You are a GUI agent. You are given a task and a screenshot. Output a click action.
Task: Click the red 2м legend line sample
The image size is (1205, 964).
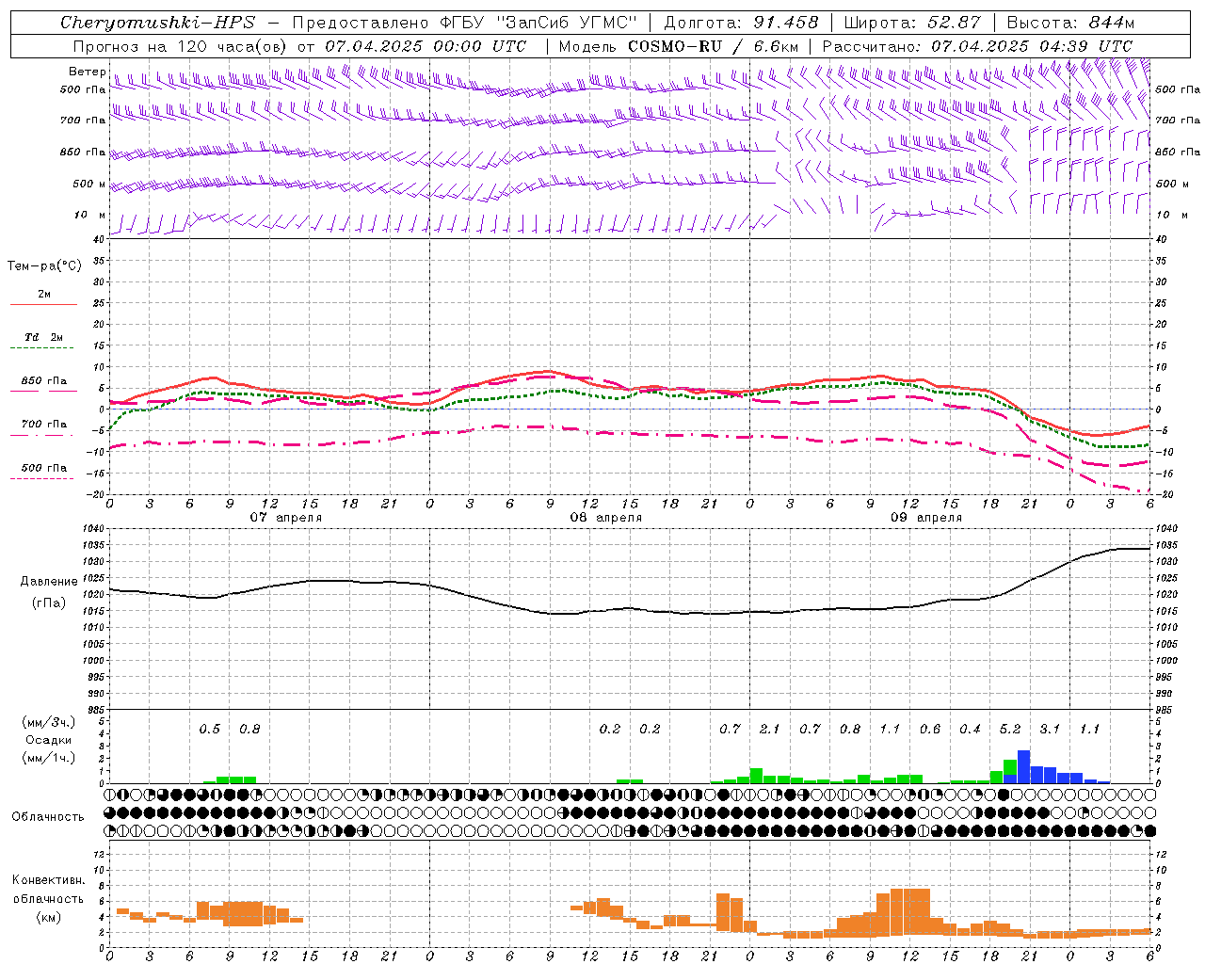[43, 304]
